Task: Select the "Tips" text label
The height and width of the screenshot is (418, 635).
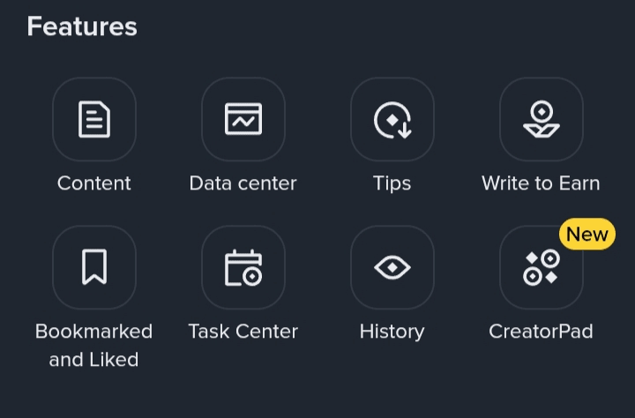Action: tap(392, 183)
